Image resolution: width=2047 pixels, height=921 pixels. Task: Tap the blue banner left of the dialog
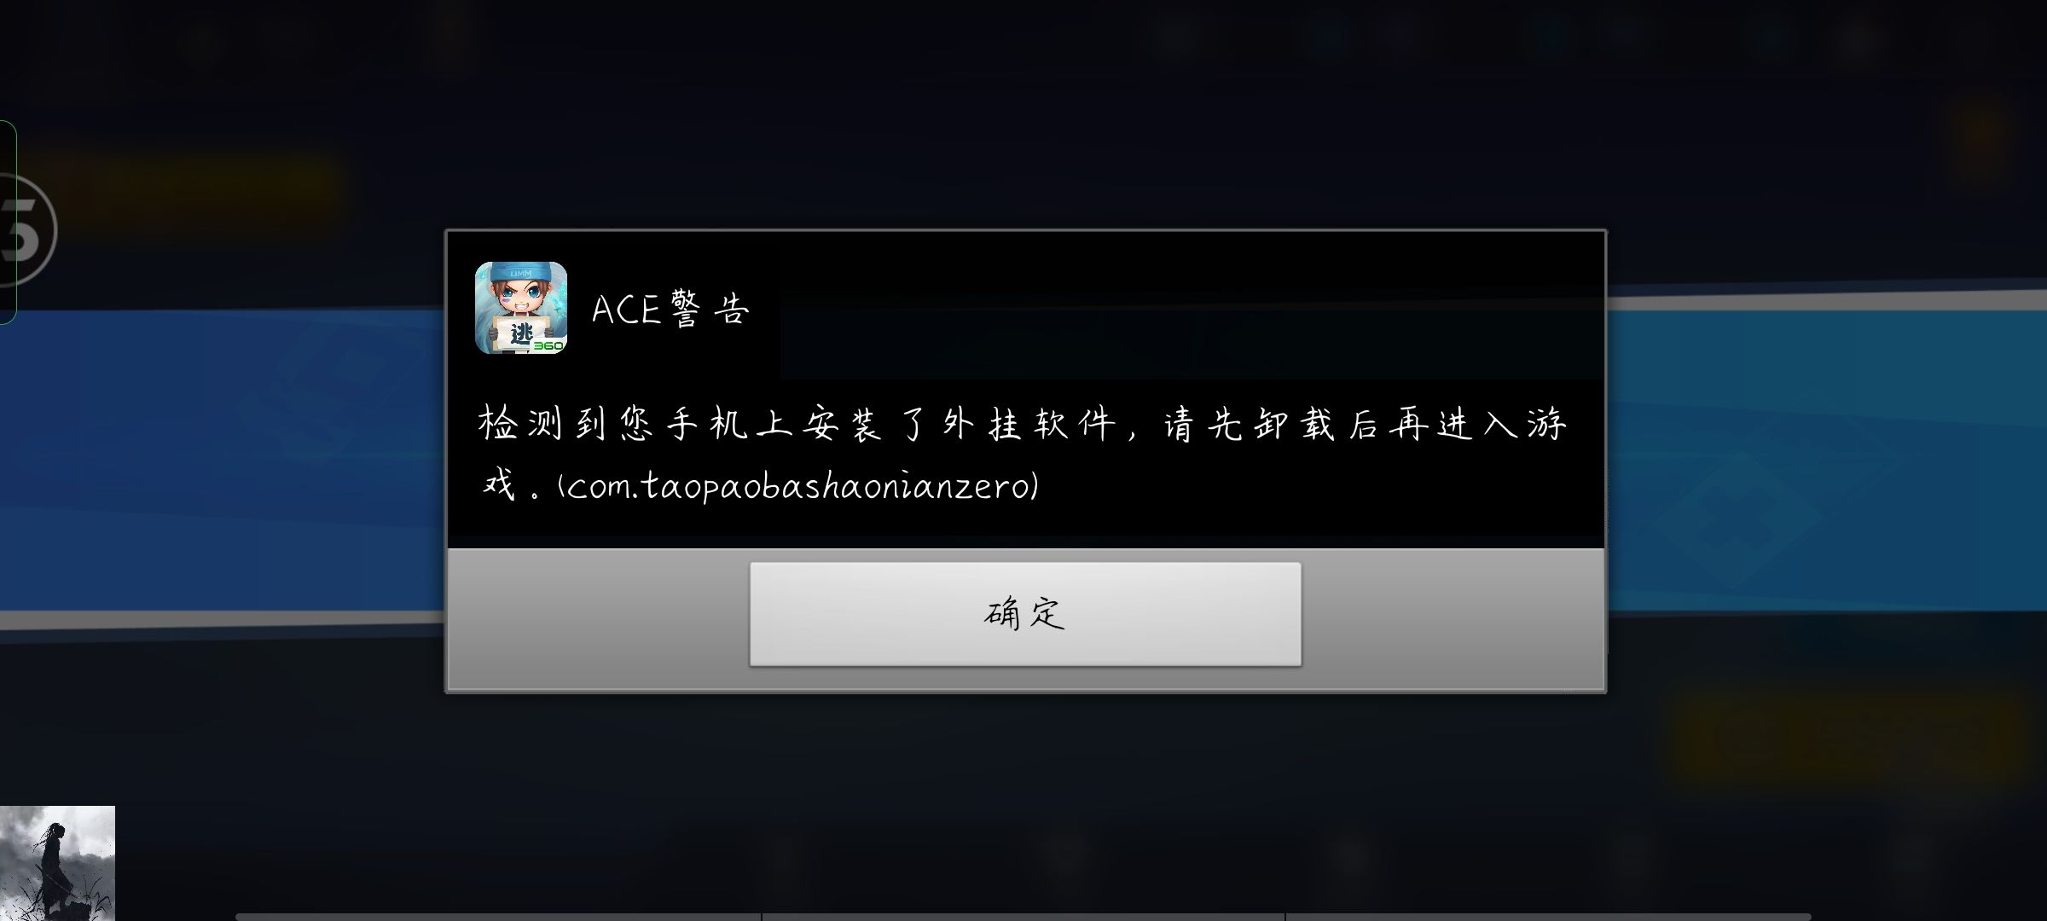[222, 460]
